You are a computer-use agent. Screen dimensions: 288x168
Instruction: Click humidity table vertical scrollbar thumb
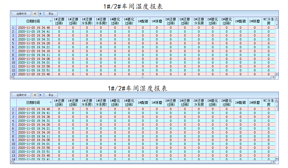point(277,106)
